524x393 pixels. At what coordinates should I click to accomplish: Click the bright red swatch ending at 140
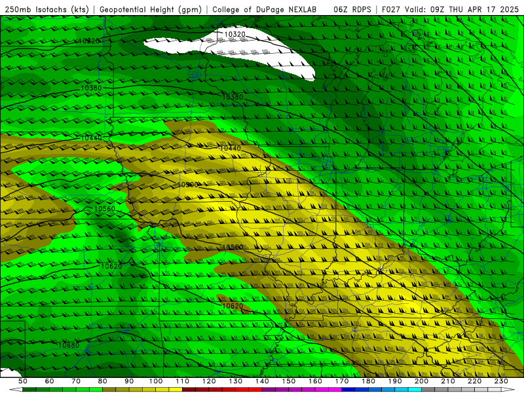tap(255, 390)
